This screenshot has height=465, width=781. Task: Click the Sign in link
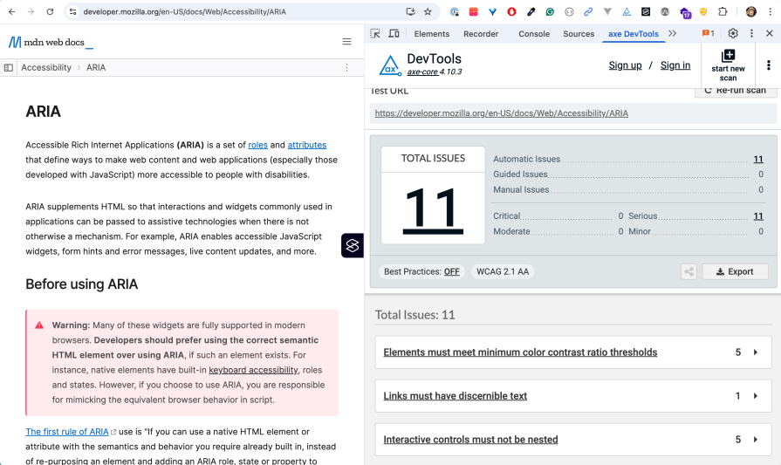[675, 65]
